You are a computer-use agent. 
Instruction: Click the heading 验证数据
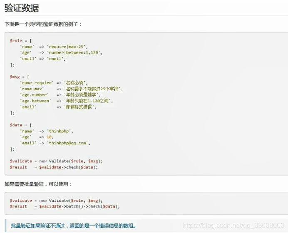click(22, 8)
